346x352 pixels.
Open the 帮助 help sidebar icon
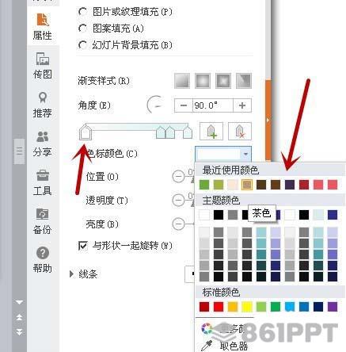pyautogui.click(x=42, y=260)
